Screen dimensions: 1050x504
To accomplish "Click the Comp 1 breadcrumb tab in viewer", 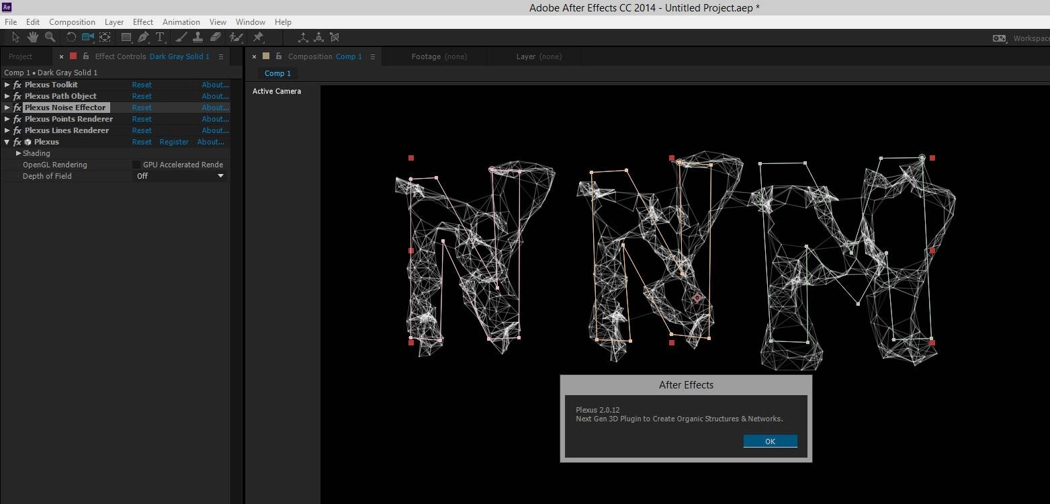I will [277, 73].
